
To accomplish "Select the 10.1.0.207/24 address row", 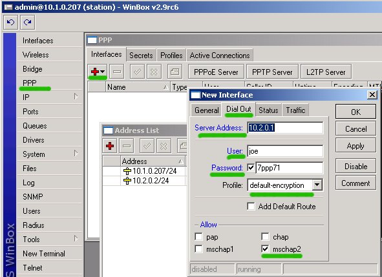I will click(145, 171).
